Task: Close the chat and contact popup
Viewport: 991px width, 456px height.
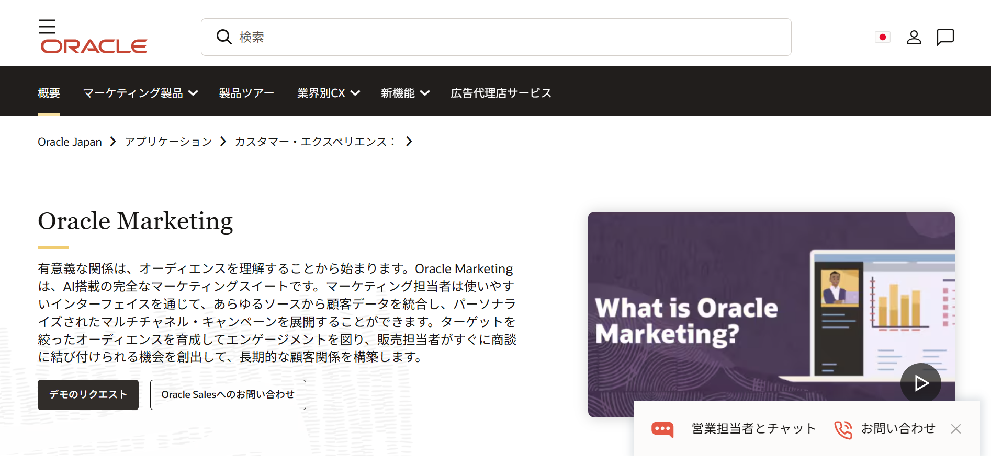Action: click(956, 429)
